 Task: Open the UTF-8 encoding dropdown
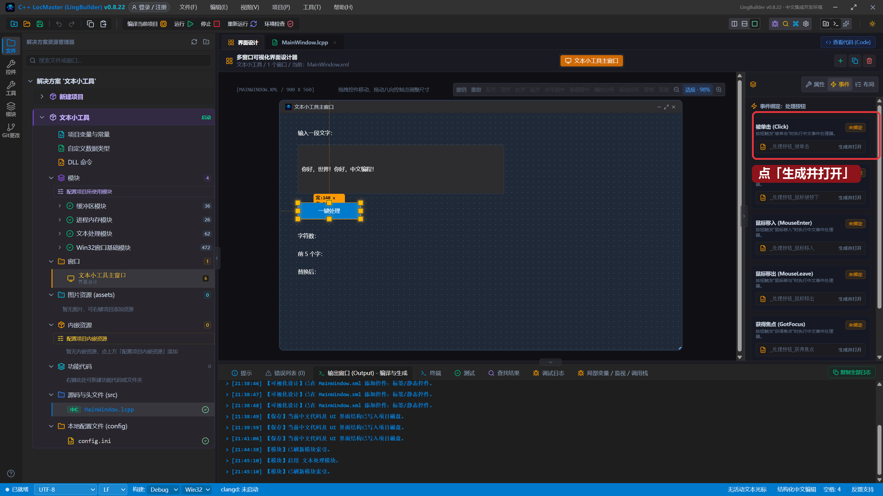click(x=66, y=490)
